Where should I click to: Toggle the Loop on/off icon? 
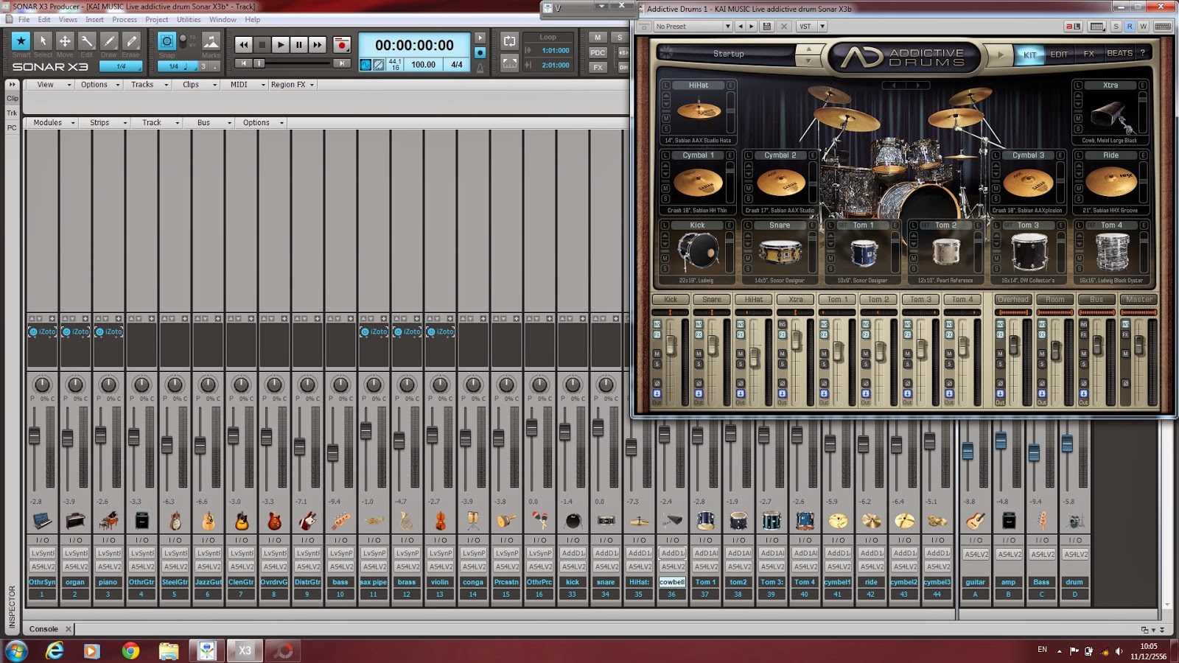509,41
